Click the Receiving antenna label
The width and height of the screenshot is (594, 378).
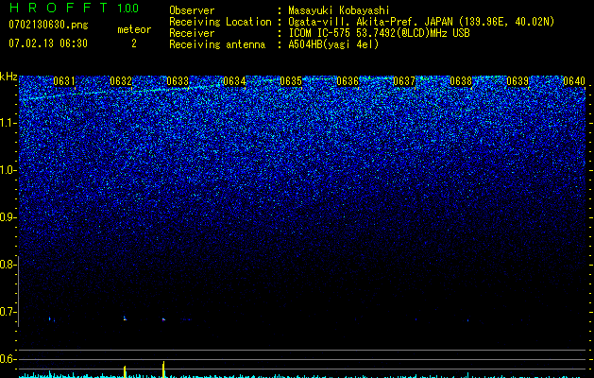pos(217,44)
